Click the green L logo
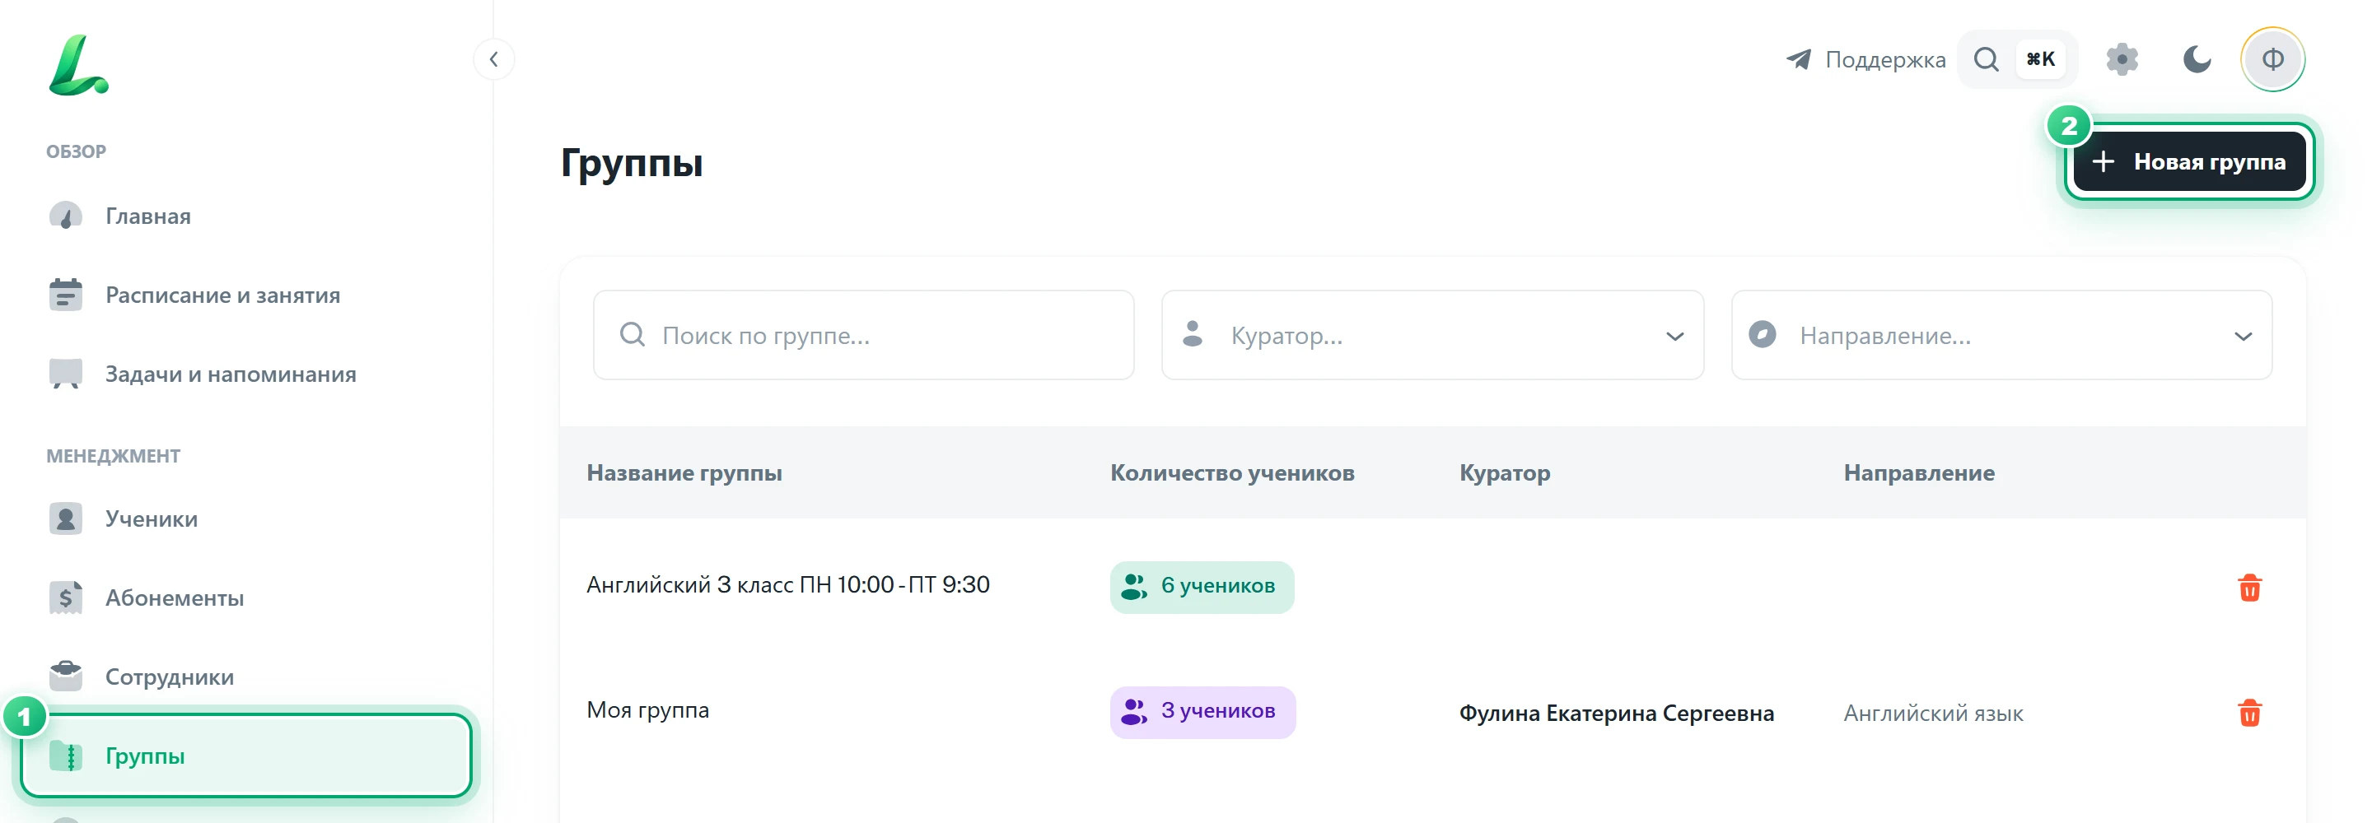2372x823 pixels. tap(78, 64)
